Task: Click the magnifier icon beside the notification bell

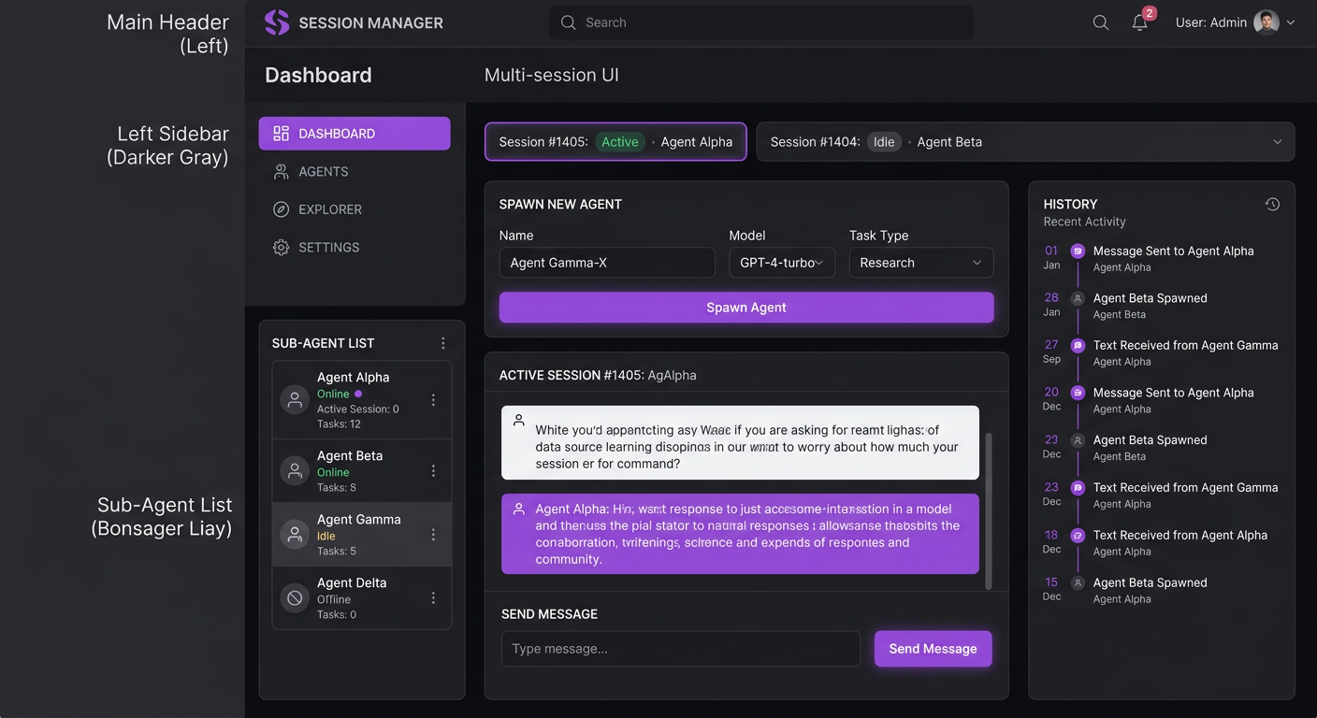Action: [x=1101, y=22]
